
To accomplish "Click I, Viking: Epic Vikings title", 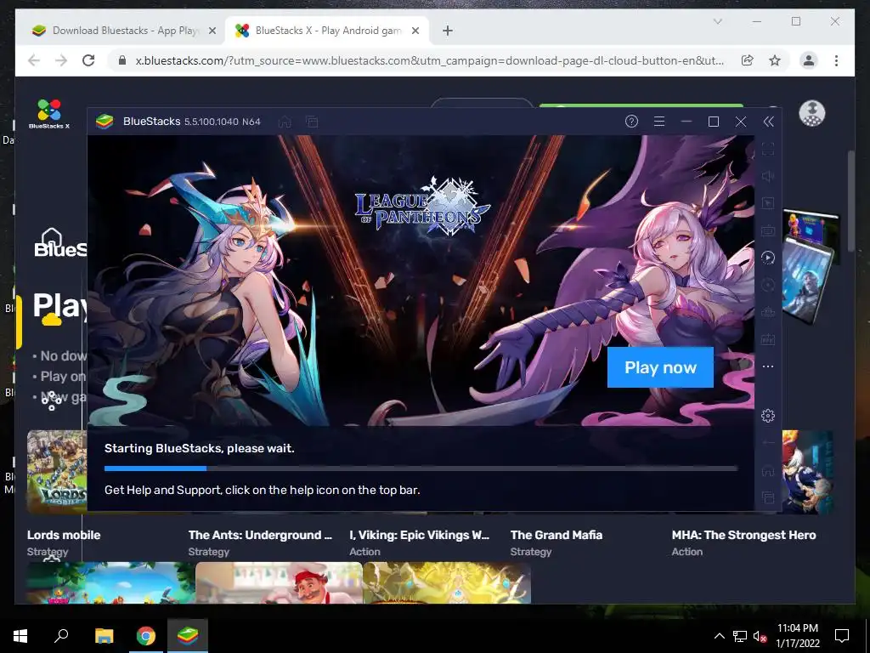I will click(x=420, y=536).
